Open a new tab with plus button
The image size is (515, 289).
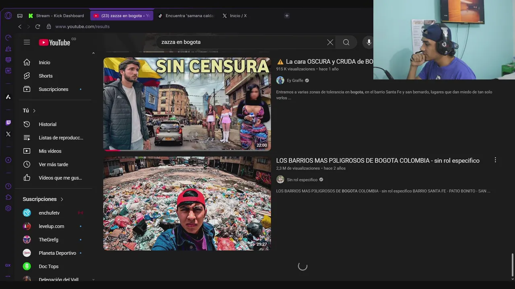click(x=286, y=16)
